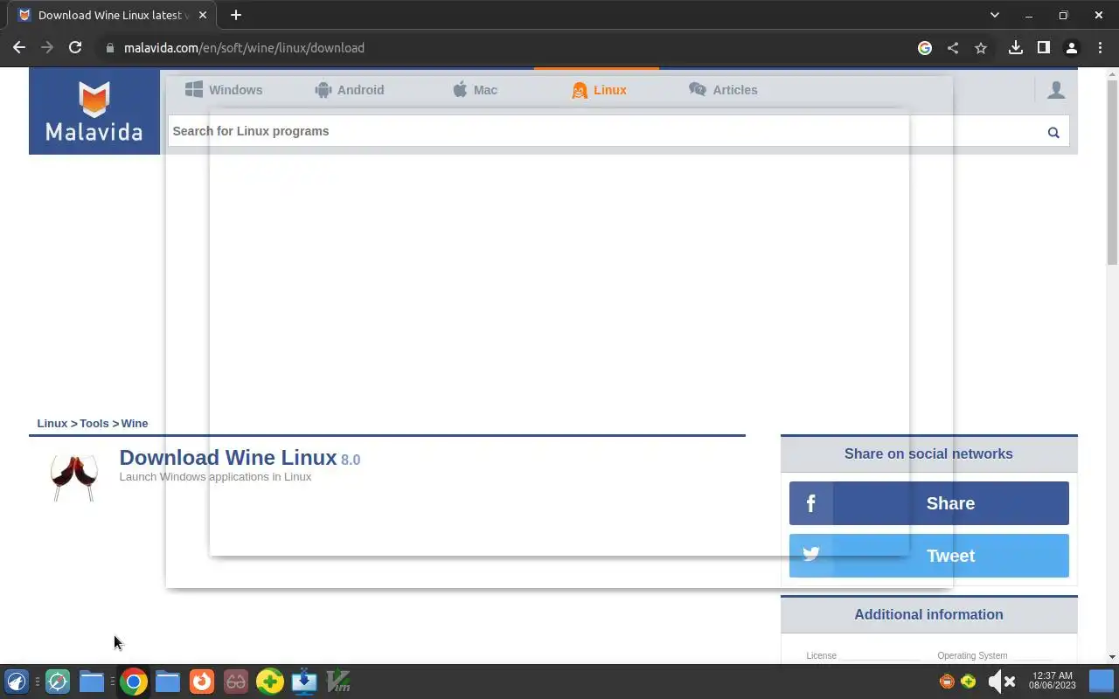Image resolution: width=1119 pixels, height=699 pixels.
Task: Click the Google icon in address bar
Action: point(925,48)
